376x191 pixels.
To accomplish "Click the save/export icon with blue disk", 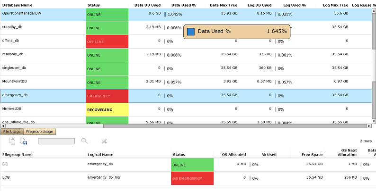I will tap(23, 141).
